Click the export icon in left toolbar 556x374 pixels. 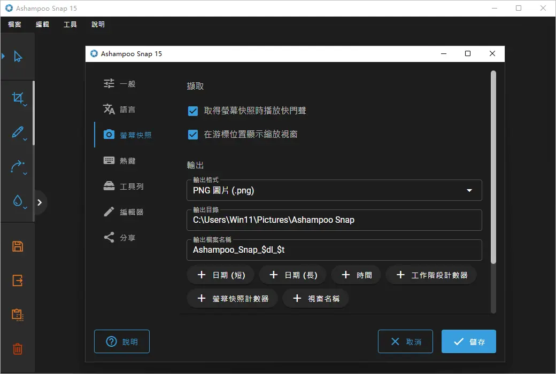(x=18, y=280)
